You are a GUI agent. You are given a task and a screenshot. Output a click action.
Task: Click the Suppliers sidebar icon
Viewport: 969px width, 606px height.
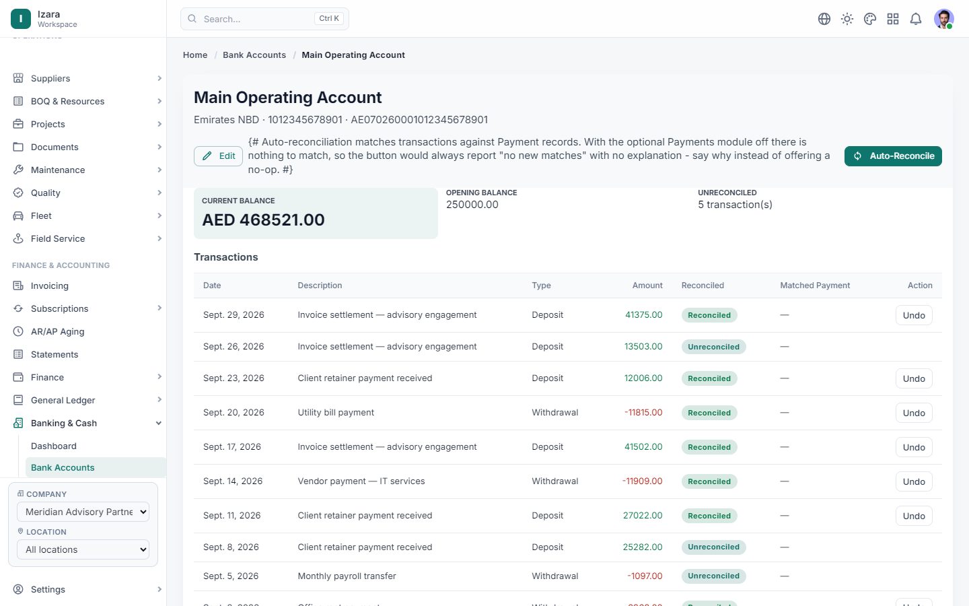click(18, 78)
